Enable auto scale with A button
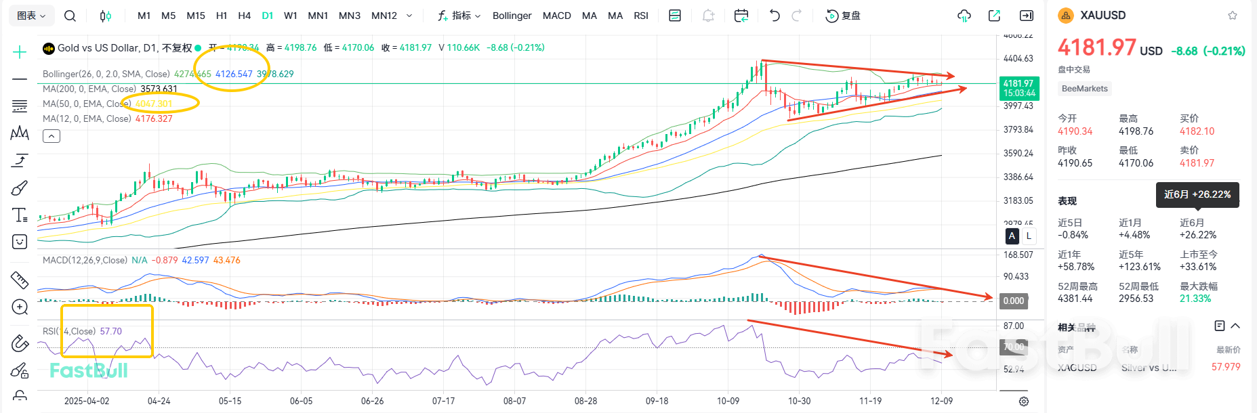 click(1012, 236)
